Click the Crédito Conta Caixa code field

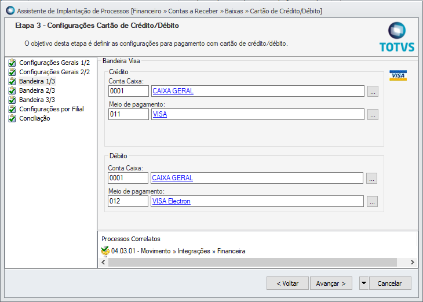[129, 91]
